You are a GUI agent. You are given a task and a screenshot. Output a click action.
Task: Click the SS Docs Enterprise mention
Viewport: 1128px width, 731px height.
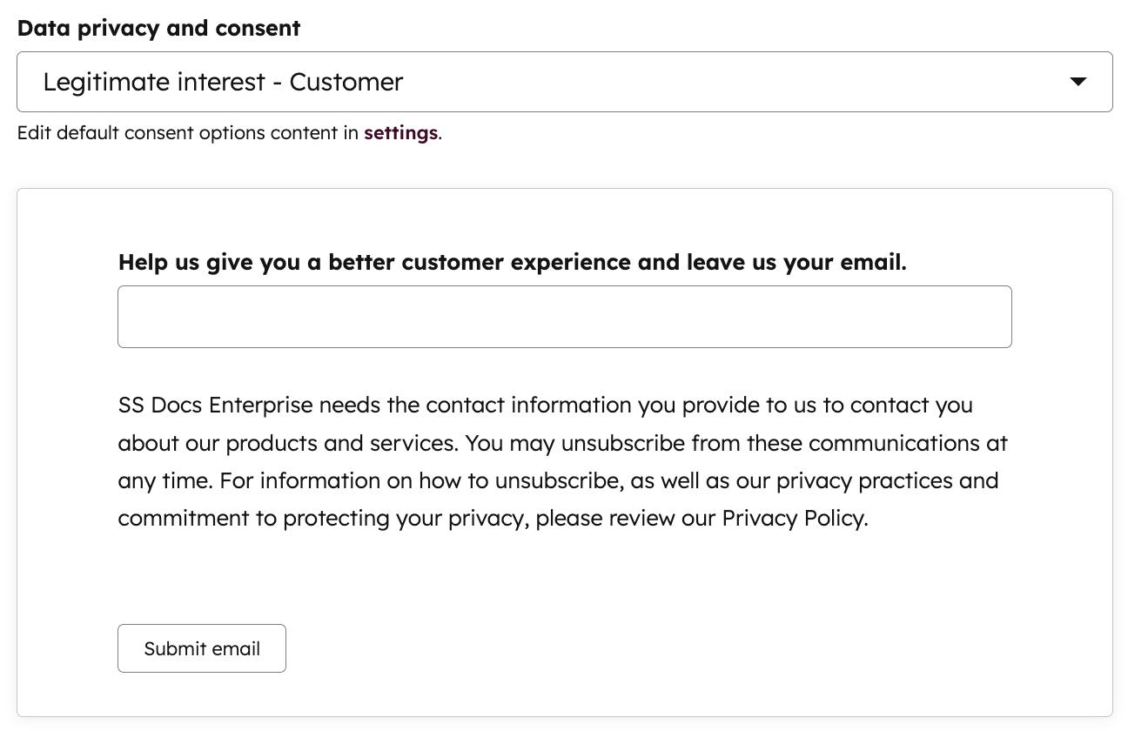click(198, 405)
